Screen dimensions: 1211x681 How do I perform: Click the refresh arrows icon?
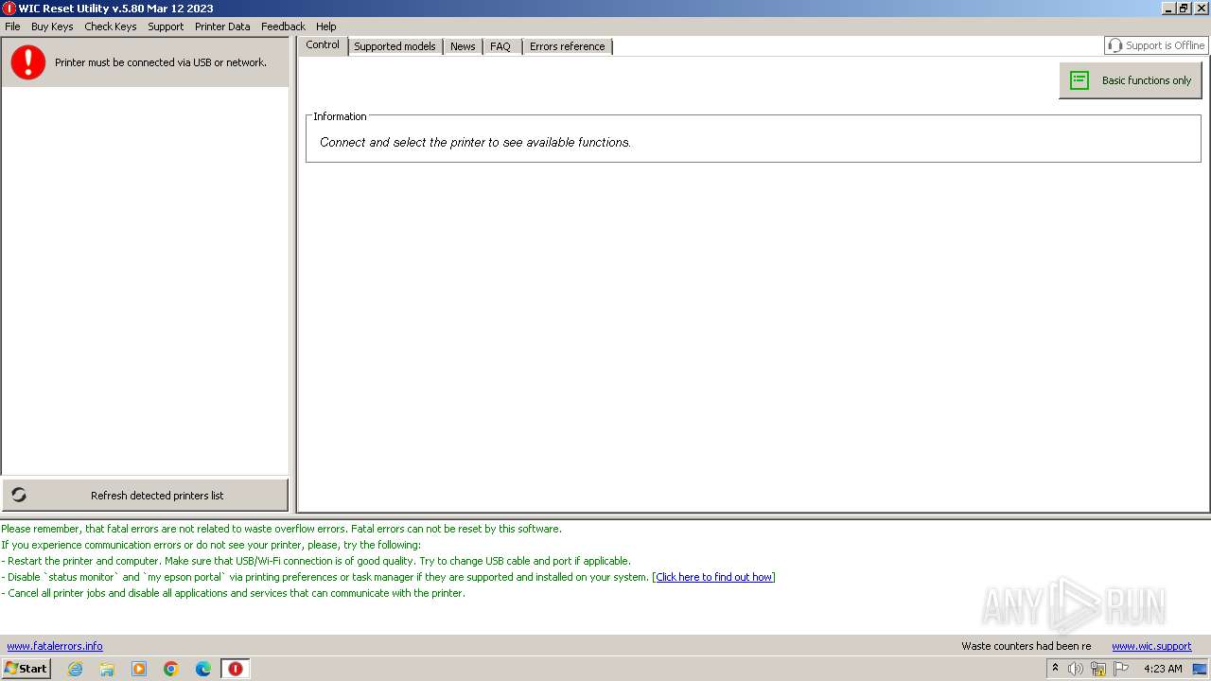point(19,495)
